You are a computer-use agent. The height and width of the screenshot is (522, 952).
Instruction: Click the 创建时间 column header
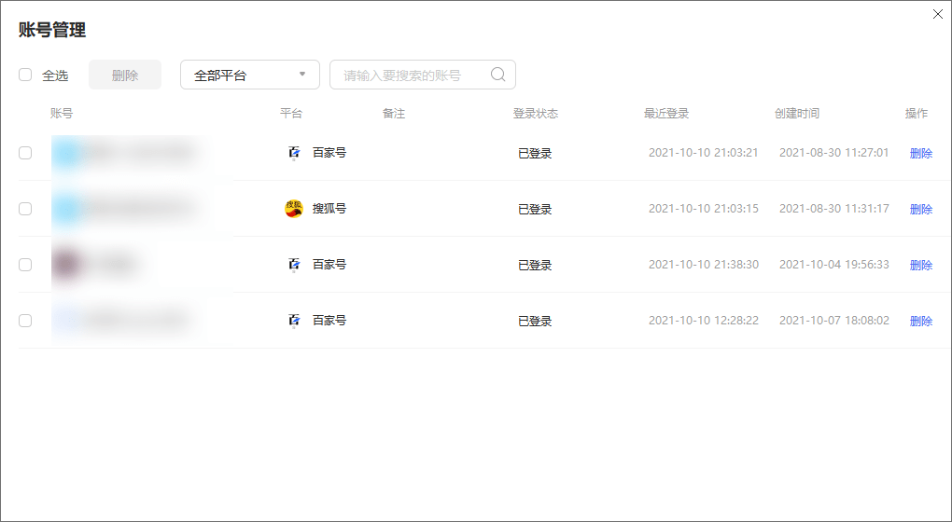pos(796,114)
